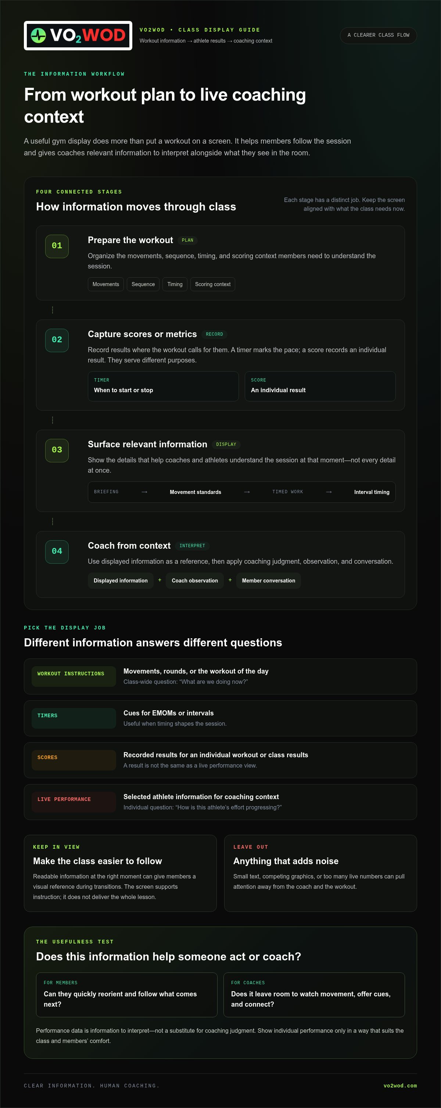Screen dimensions: 441x1108
Task: Click the Movements chip
Action: tap(106, 284)
